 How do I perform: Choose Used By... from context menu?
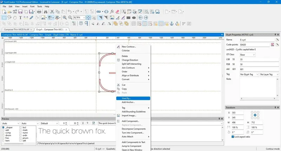click(x=133, y=98)
